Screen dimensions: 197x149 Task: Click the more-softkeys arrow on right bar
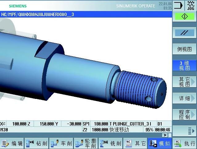(184, 131)
